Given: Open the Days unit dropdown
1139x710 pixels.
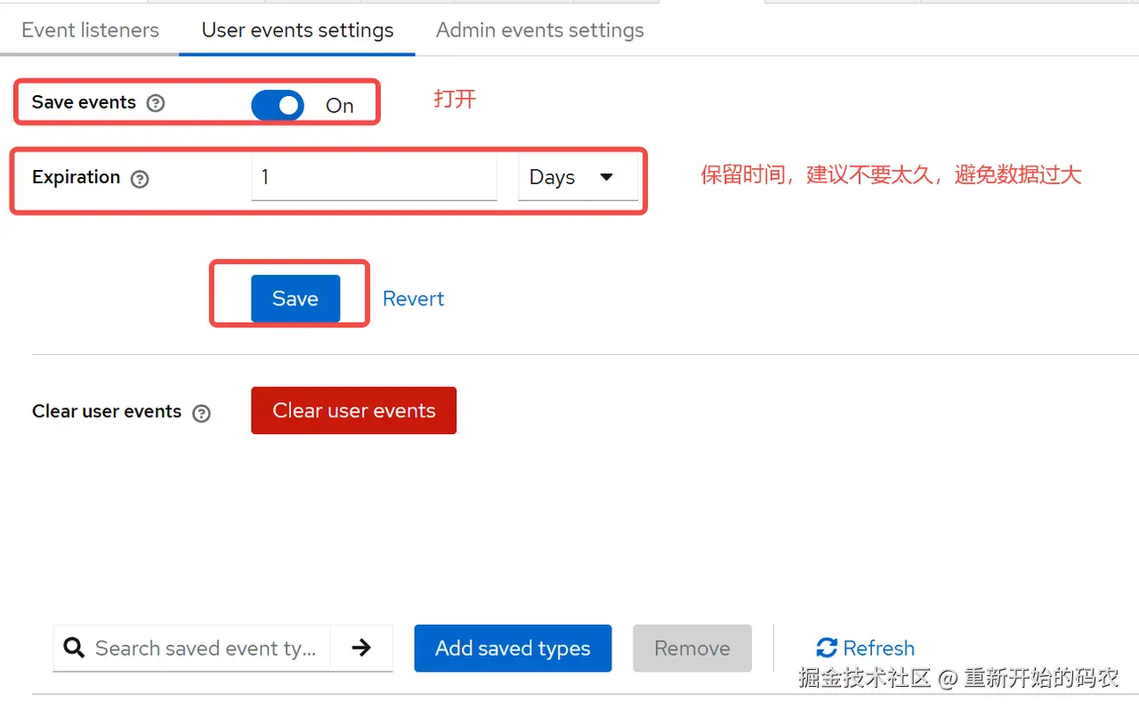Looking at the screenshot, I should [x=578, y=177].
